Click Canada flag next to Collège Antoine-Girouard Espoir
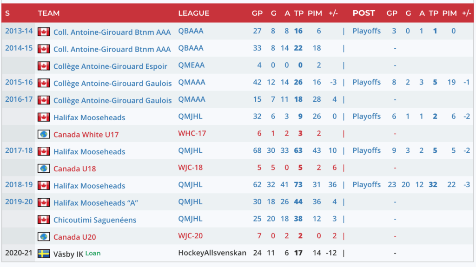 [x=44, y=66]
